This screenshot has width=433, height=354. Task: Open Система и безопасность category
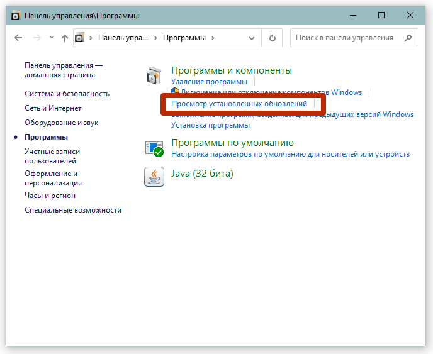tap(67, 94)
